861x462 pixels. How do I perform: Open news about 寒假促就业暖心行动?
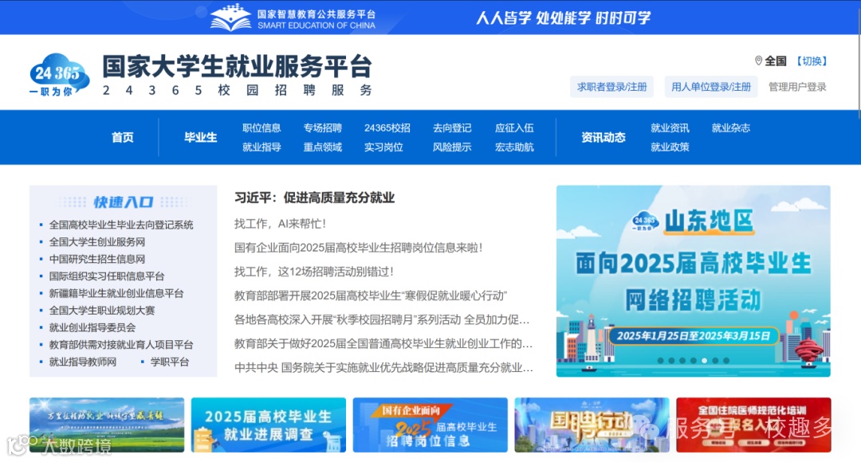coord(371,296)
